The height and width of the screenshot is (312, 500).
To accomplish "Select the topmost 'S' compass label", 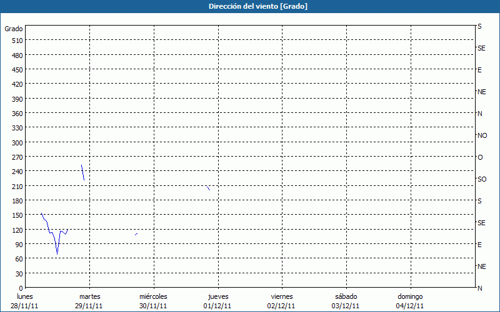I will tap(479, 26).
